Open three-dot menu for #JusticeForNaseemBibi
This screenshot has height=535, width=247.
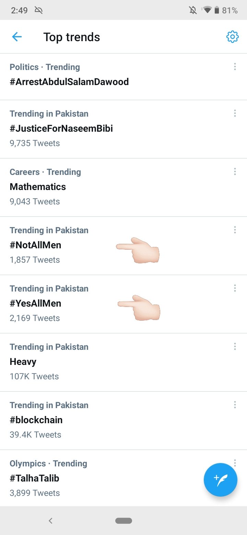(x=235, y=113)
